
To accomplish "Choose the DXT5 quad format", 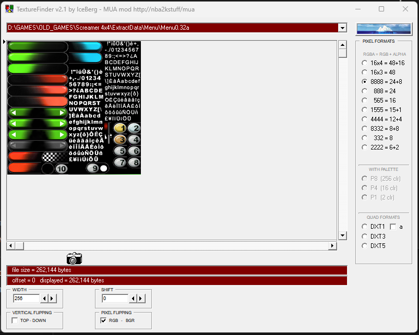I will 365,246.
